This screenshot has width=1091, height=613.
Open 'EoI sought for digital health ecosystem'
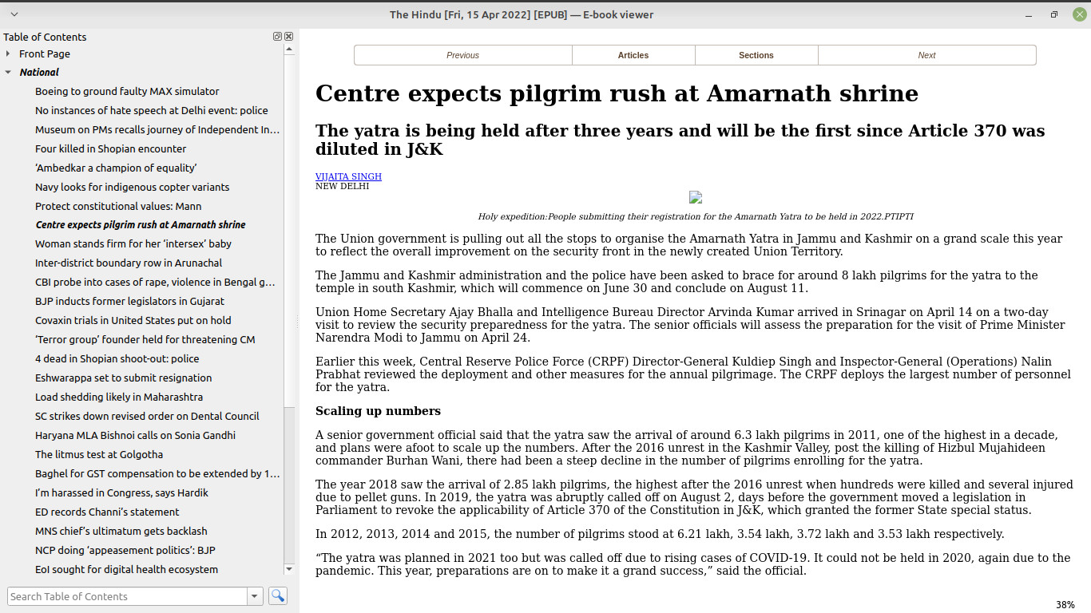coord(126,569)
